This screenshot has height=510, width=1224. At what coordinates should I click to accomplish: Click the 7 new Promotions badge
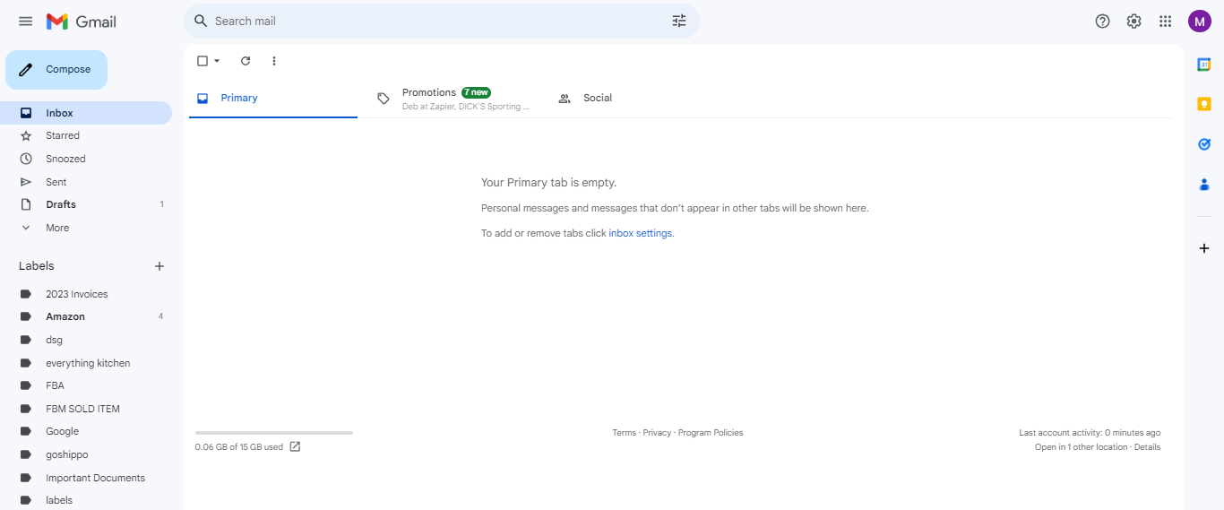(x=476, y=92)
